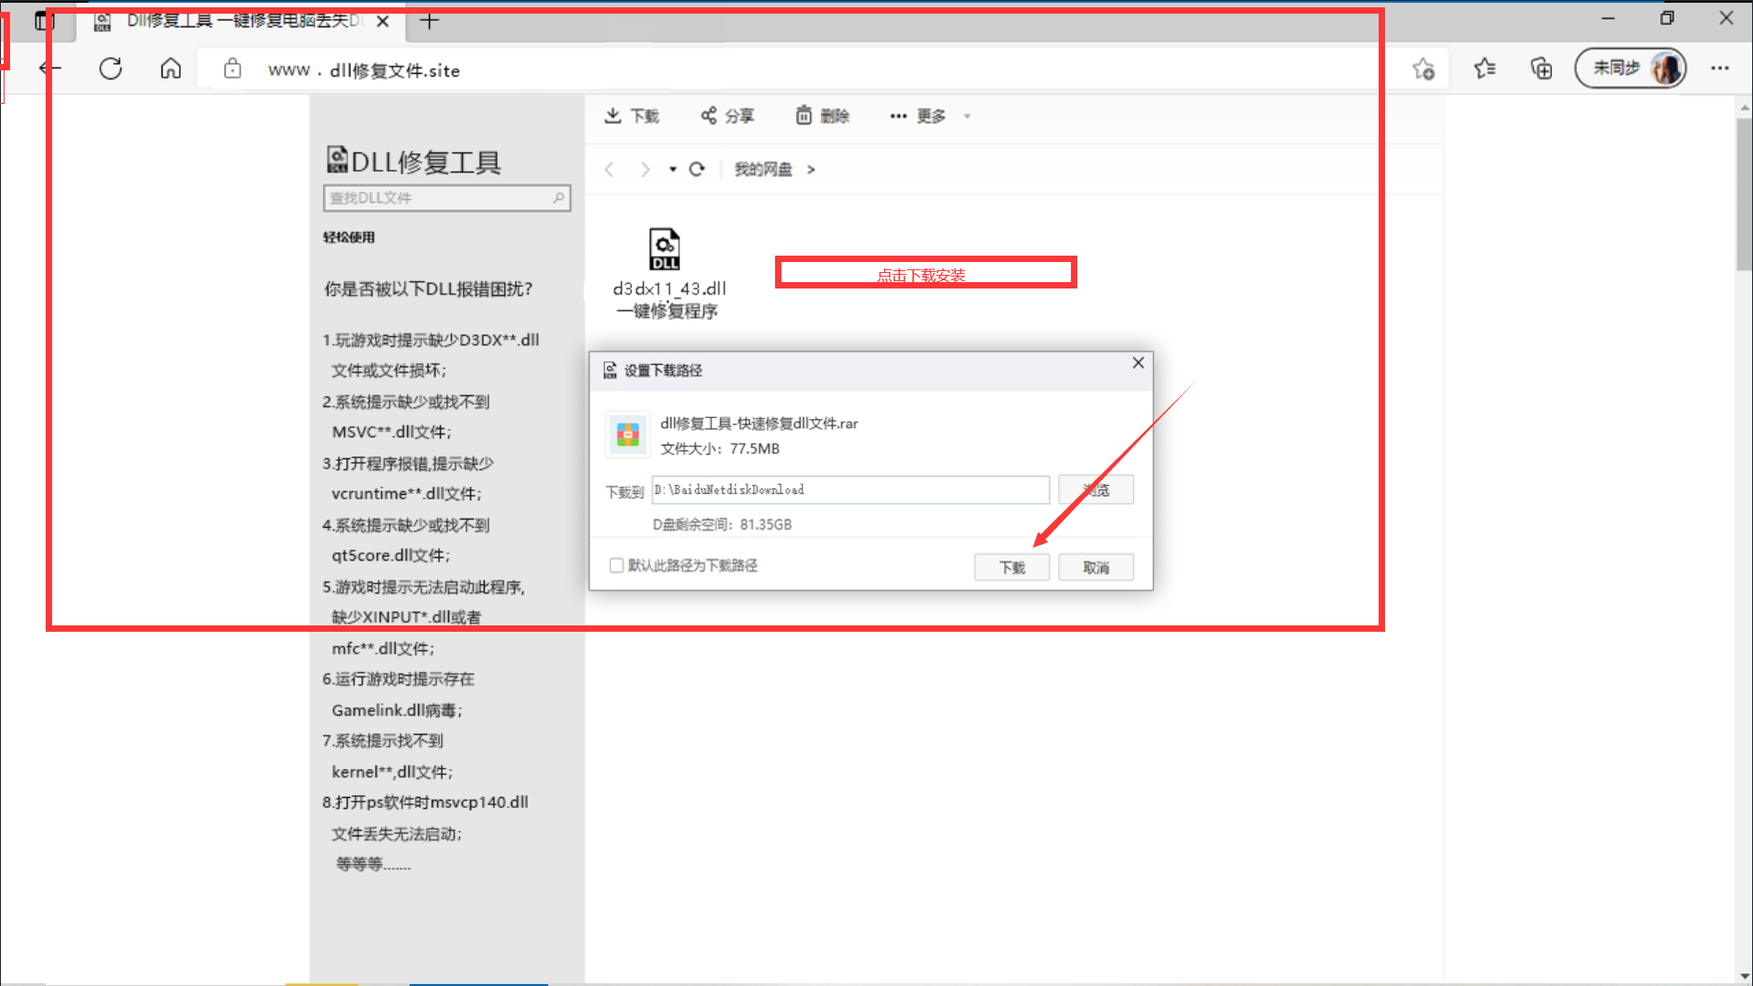Close the 设置下载路径 dialog
The image size is (1753, 986).
tap(1138, 362)
